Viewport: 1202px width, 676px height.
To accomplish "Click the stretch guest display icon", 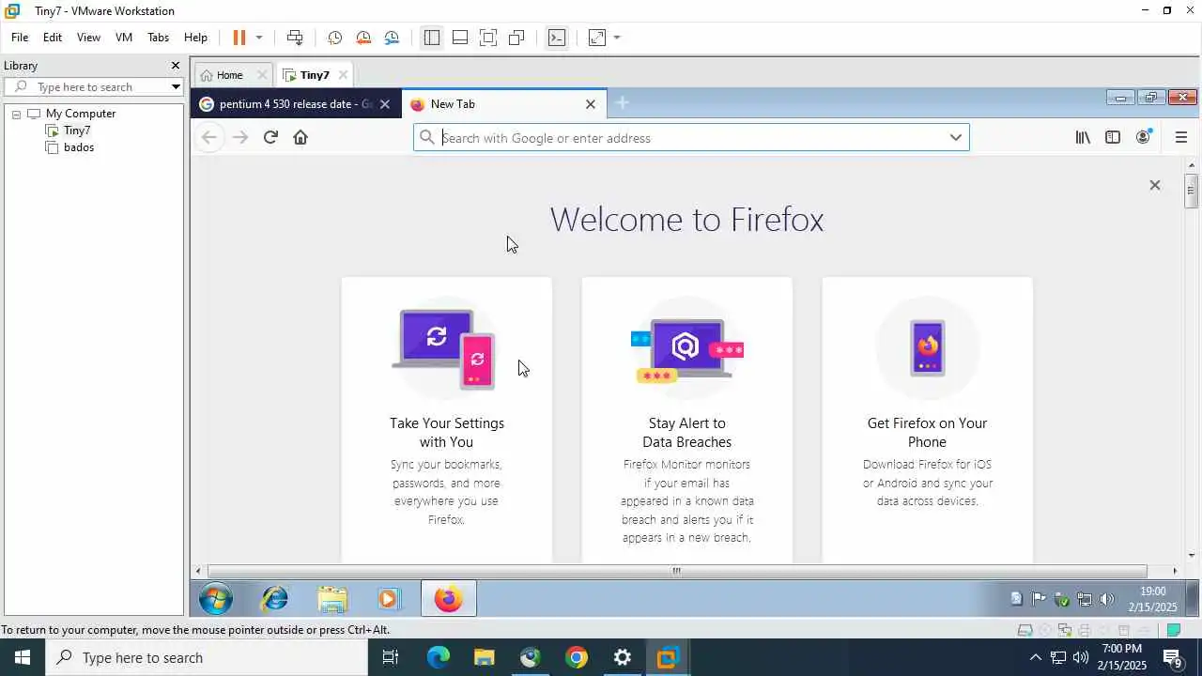I will (x=597, y=38).
